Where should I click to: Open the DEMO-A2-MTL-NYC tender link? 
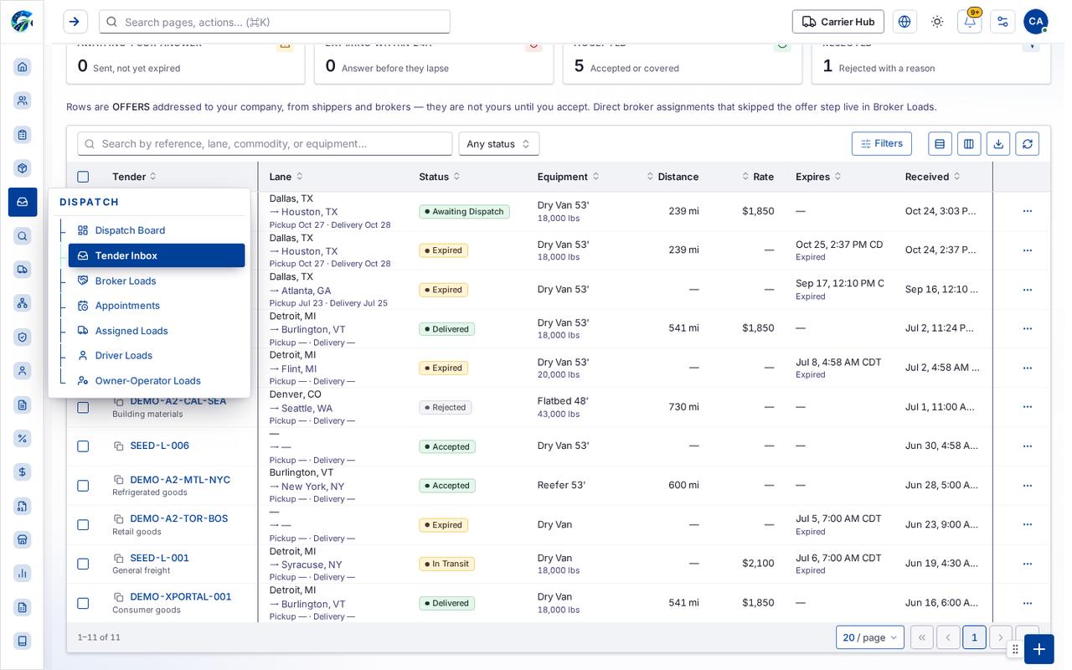point(180,480)
